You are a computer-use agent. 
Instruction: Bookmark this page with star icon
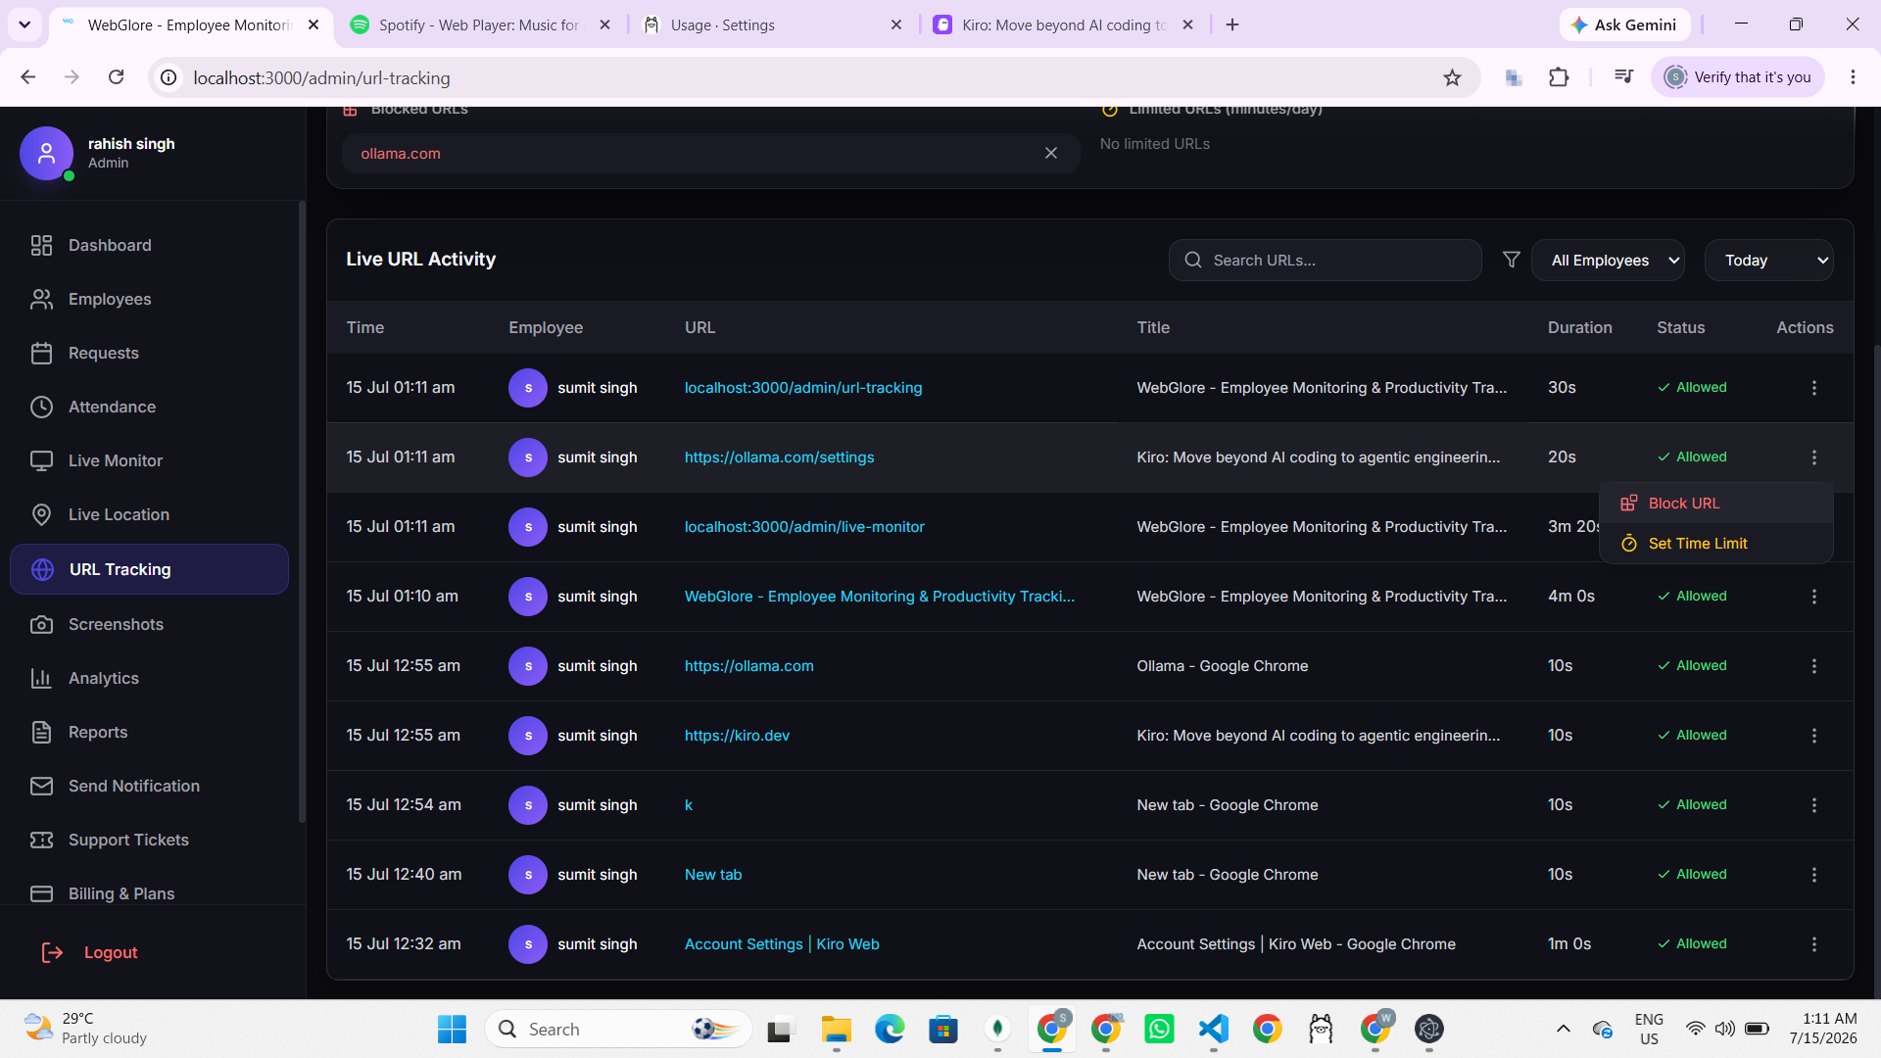pos(1452,77)
